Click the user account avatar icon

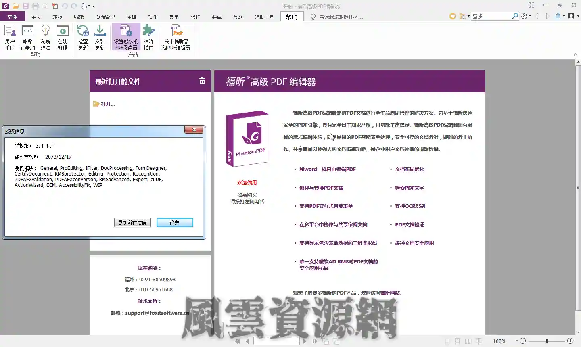571,16
